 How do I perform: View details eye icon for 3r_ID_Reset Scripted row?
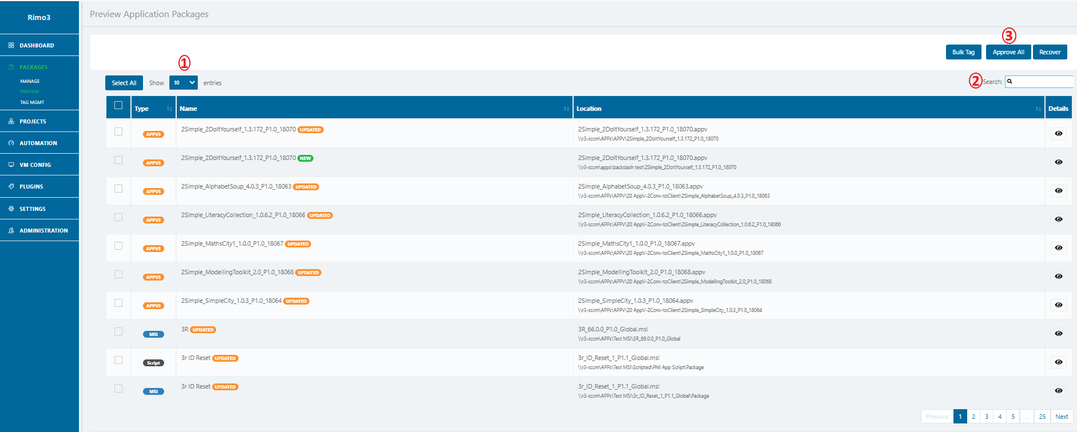tap(1059, 362)
